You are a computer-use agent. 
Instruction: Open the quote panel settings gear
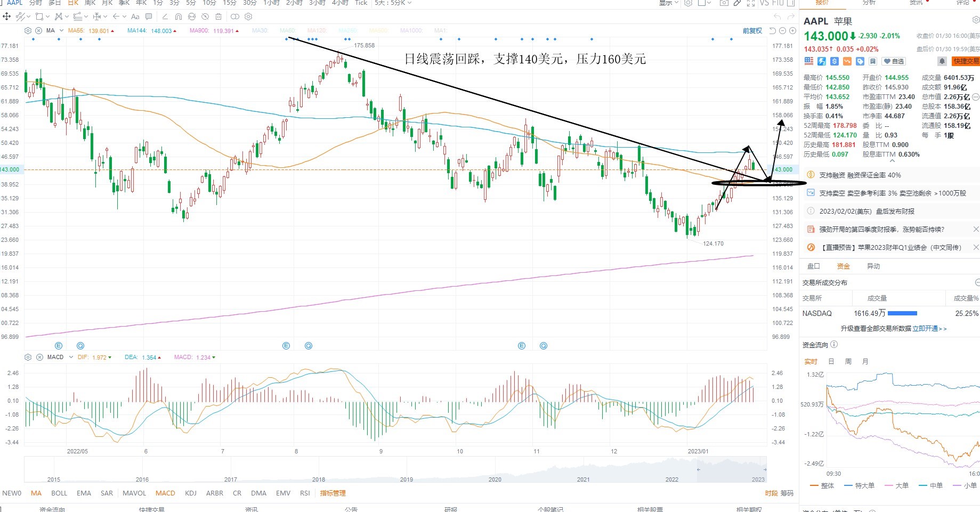pos(976,20)
